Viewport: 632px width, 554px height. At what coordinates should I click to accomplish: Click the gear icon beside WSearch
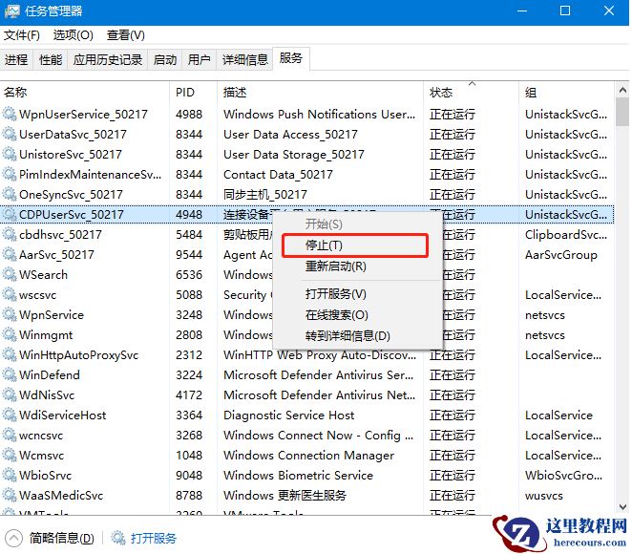[x=10, y=274]
